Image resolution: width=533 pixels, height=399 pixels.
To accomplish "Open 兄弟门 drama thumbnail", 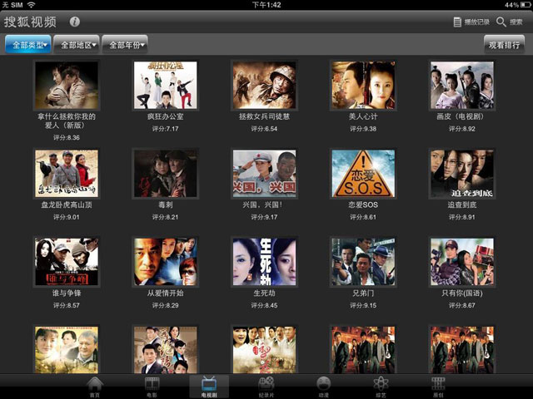I will (363, 262).
